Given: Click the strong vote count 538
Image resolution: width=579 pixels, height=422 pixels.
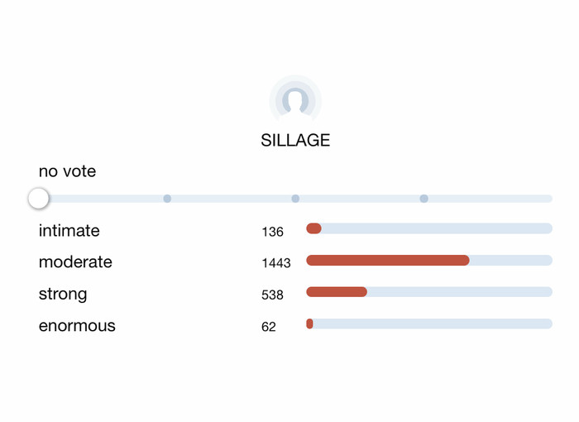Looking at the screenshot, I should click(x=272, y=295).
